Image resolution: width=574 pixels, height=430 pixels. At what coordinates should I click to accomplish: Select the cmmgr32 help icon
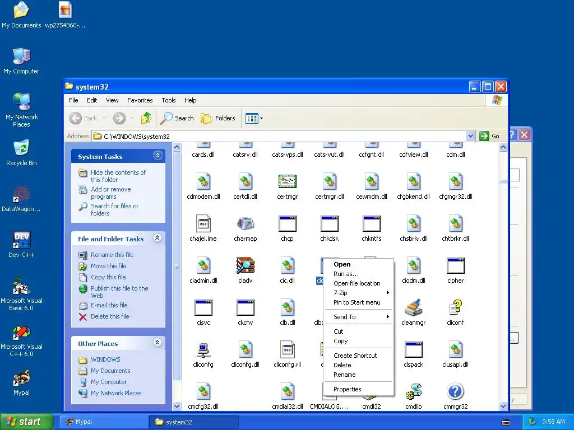[455, 392]
